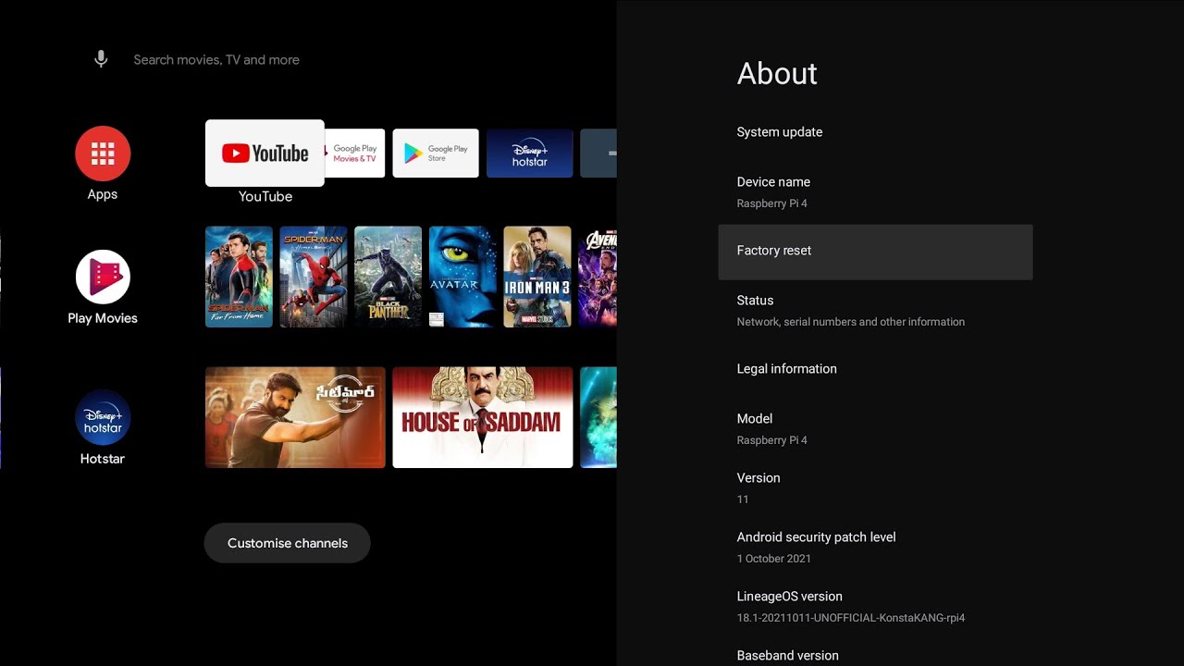Viewport: 1184px width, 666px height.
Task: Launch the YouTube app tile
Action: click(265, 153)
